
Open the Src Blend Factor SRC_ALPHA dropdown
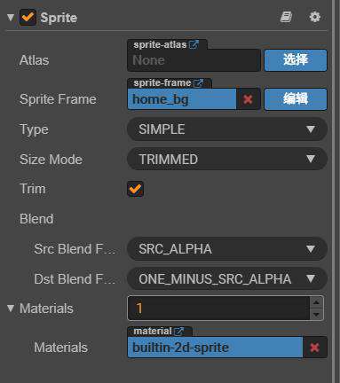[227, 249]
